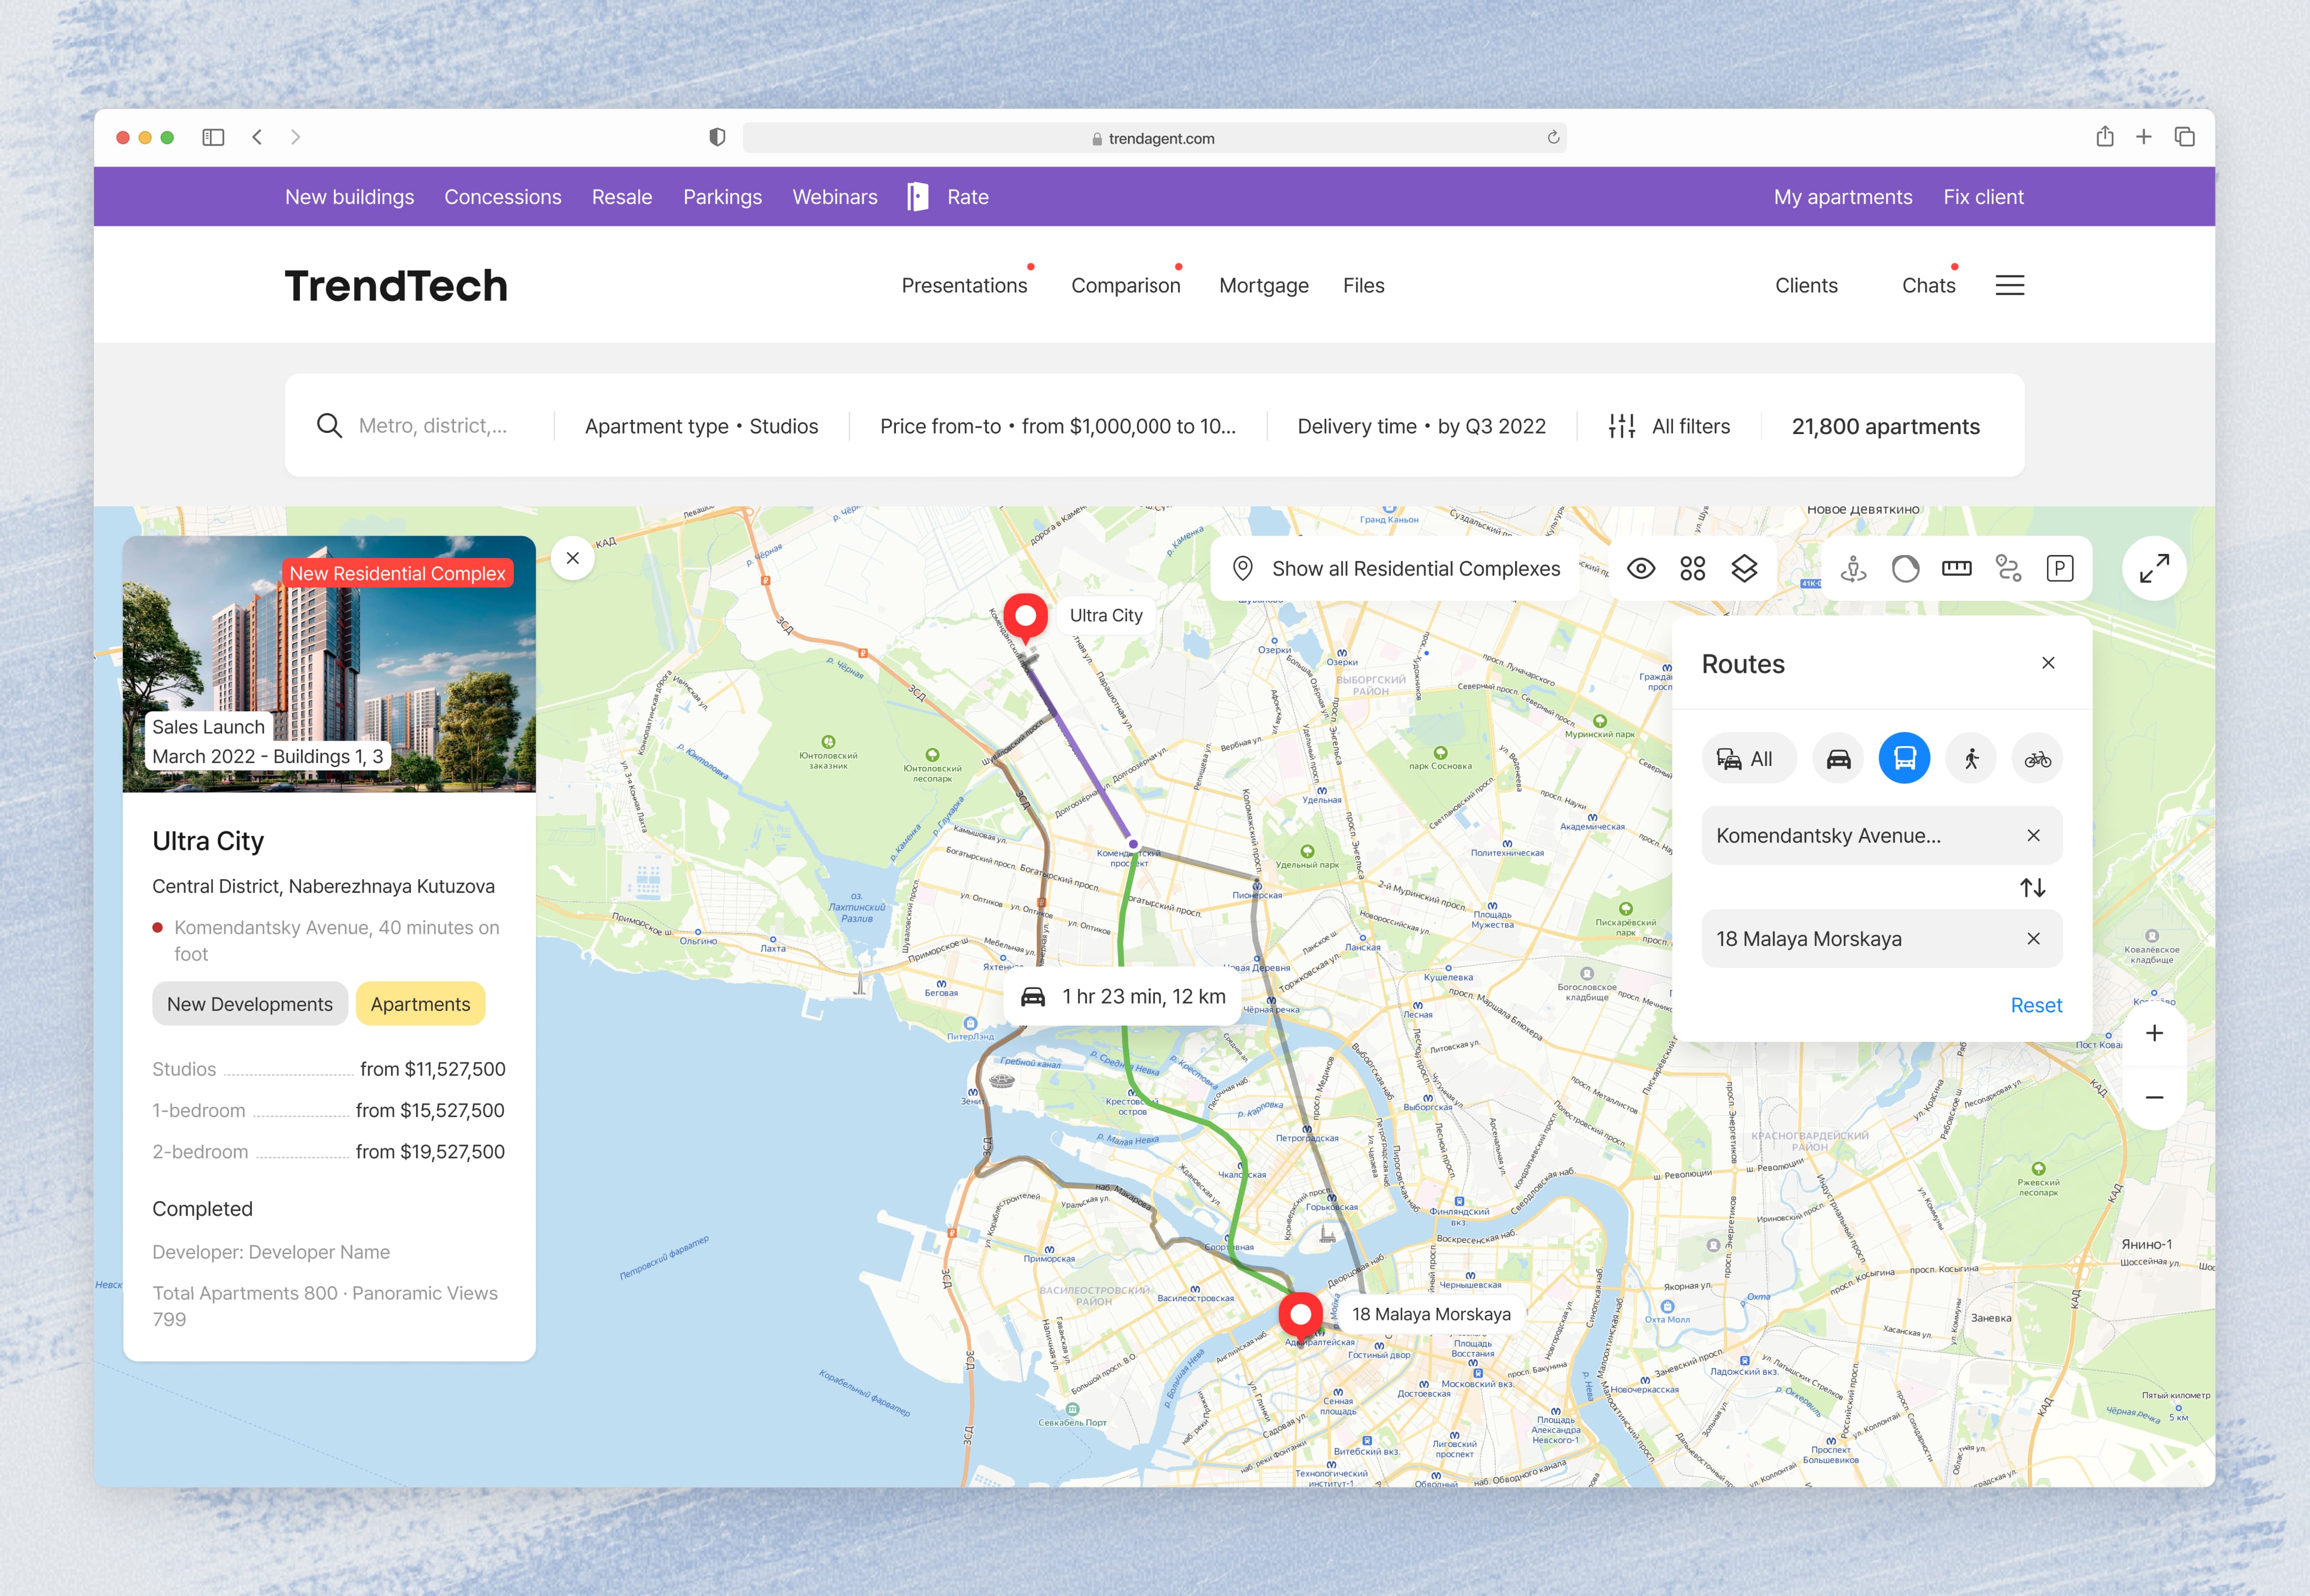Viewport: 2310px width, 1596px height.
Task: Toggle map visibility eye icon
Action: (x=1641, y=569)
